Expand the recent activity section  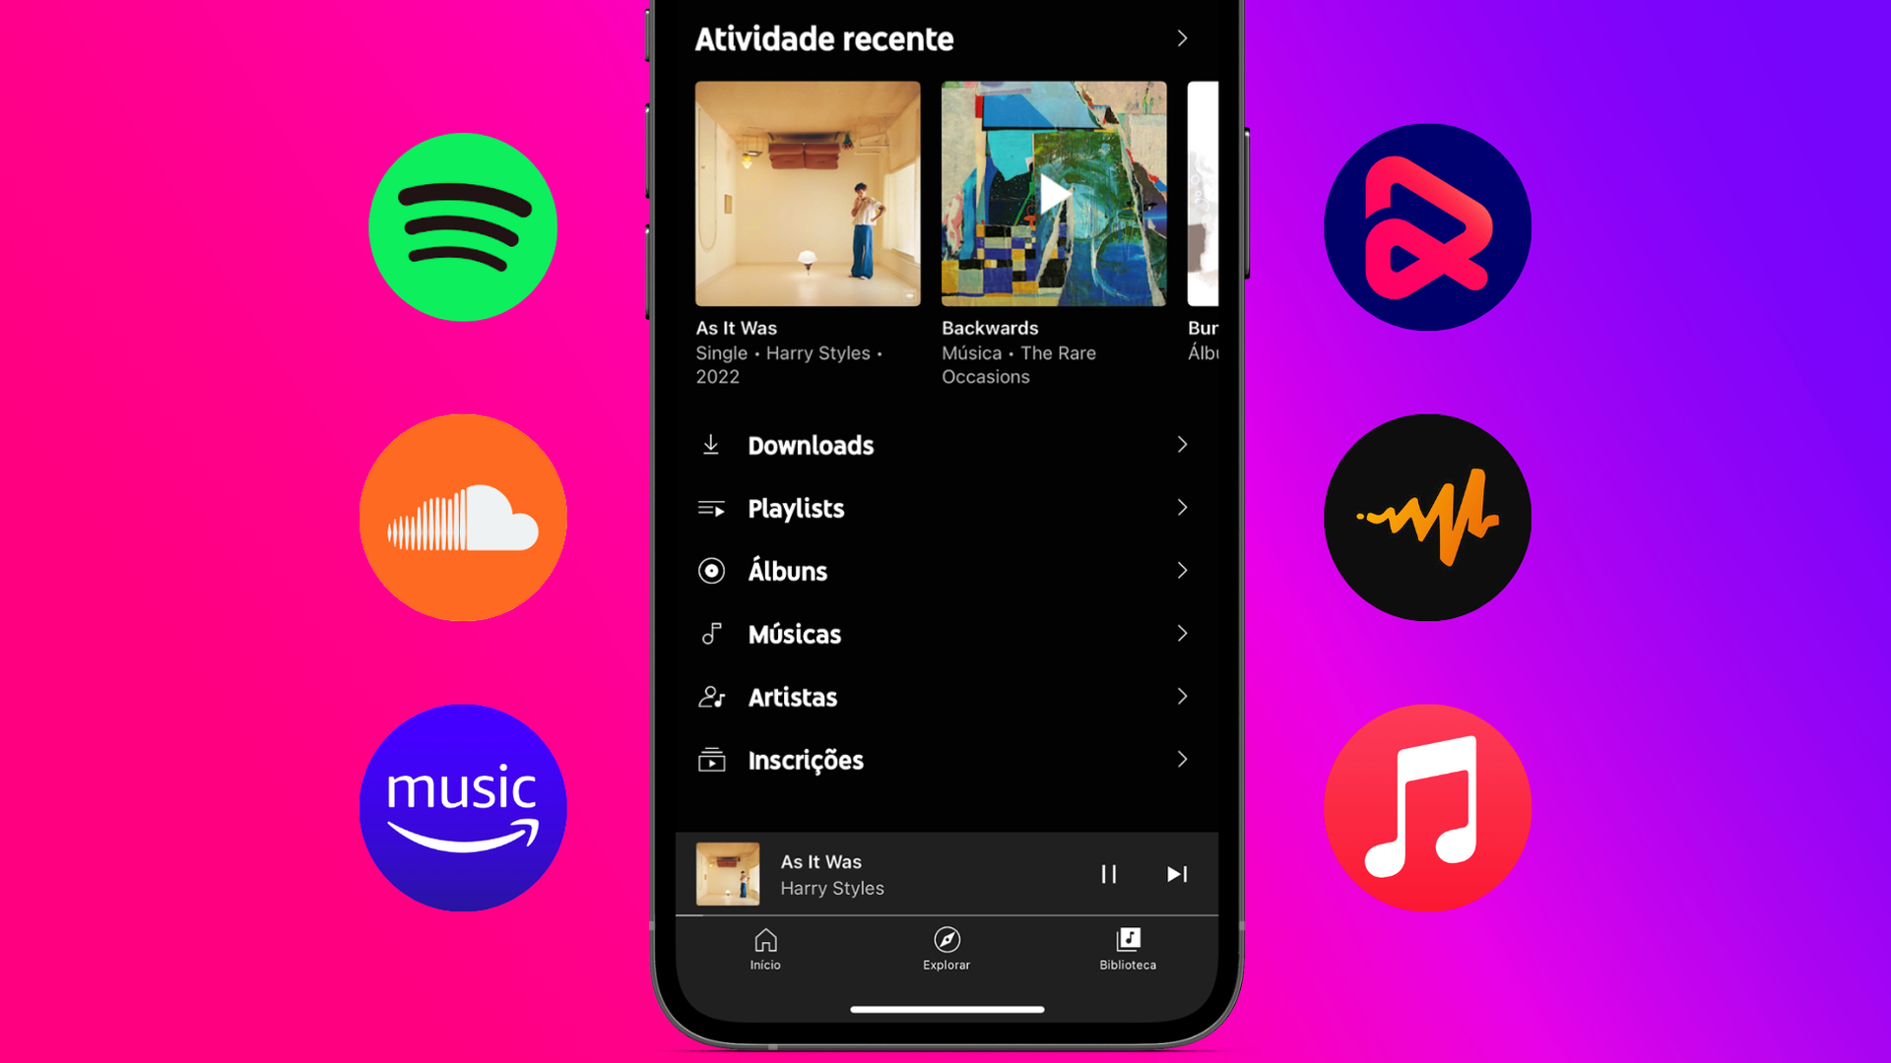point(1181,39)
